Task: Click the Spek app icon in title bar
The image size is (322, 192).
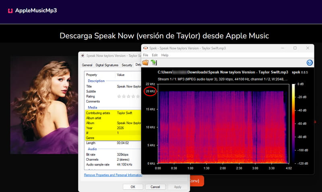Action: tap(146, 48)
